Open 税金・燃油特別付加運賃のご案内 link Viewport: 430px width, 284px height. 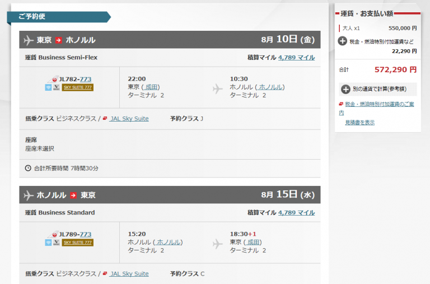(379, 104)
